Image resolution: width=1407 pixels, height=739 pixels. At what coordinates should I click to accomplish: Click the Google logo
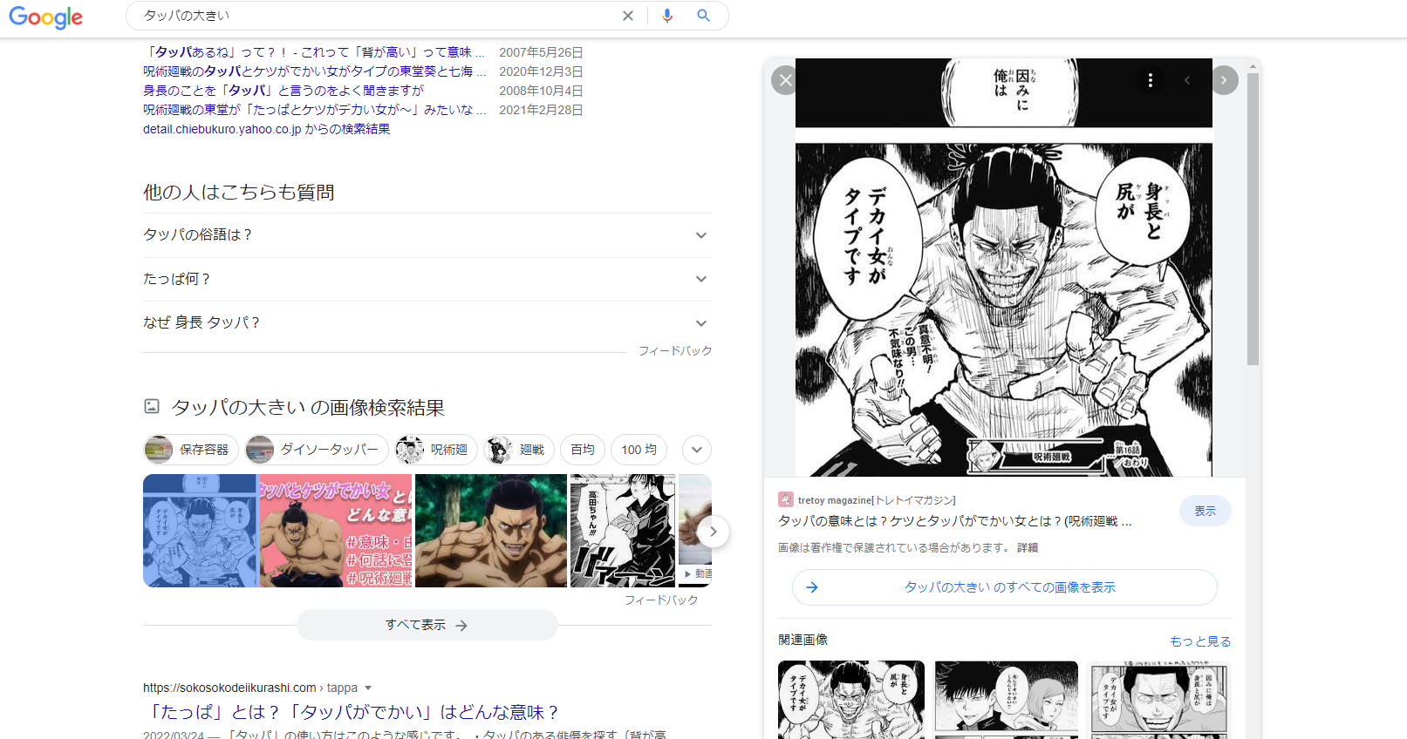click(x=45, y=17)
